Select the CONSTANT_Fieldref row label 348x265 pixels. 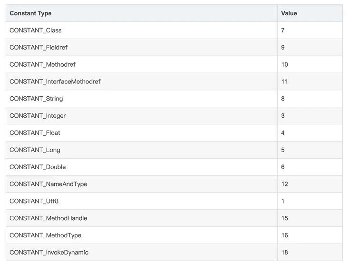(39, 47)
